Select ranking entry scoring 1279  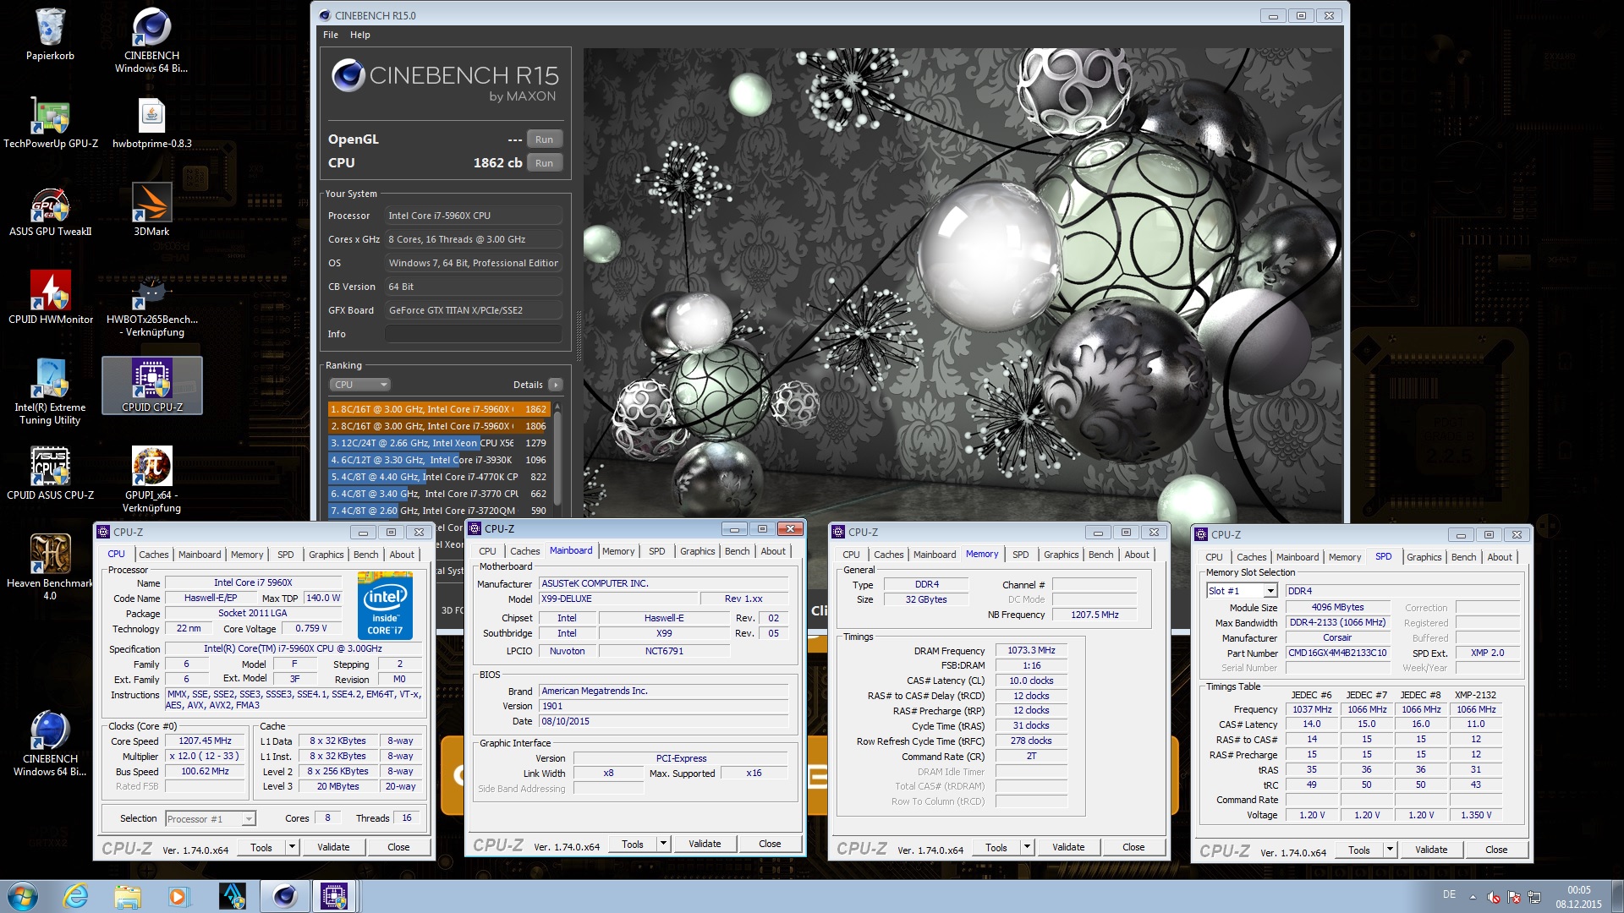pyautogui.click(x=439, y=443)
